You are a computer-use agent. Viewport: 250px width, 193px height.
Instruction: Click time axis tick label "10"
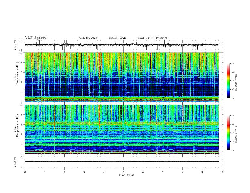[x=222, y=172]
